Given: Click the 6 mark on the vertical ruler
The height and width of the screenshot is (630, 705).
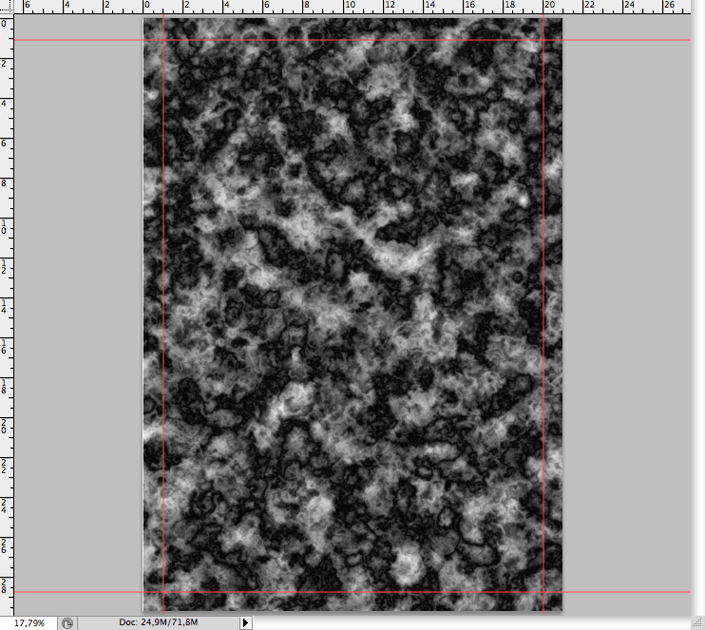Looking at the screenshot, I should coord(7,143).
